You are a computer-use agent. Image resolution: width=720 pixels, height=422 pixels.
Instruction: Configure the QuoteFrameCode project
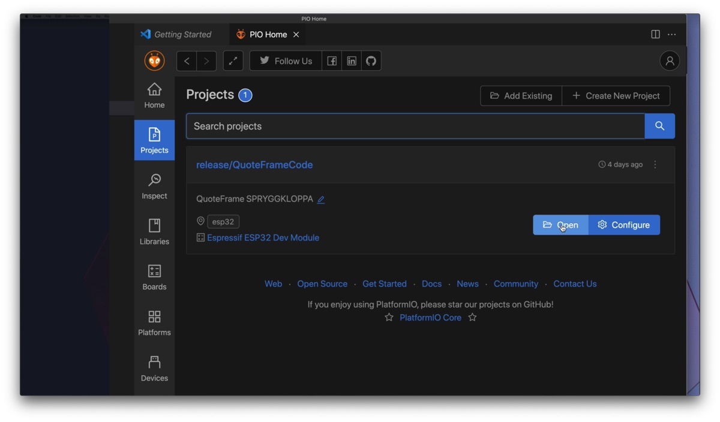click(624, 225)
